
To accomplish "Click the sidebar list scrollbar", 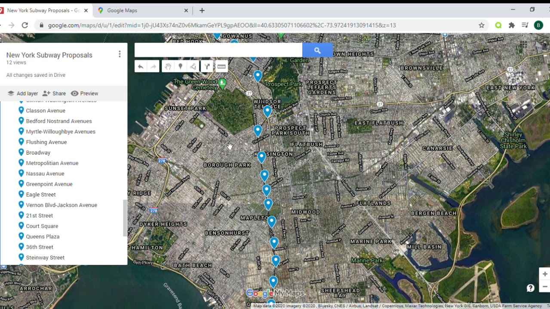I will point(125,218).
